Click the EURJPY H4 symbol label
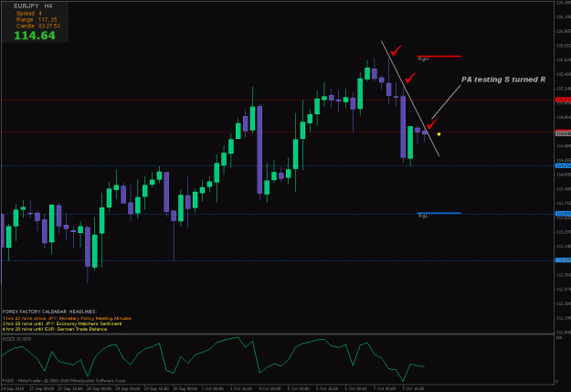Viewport: 571px width, 392px height. pos(33,6)
